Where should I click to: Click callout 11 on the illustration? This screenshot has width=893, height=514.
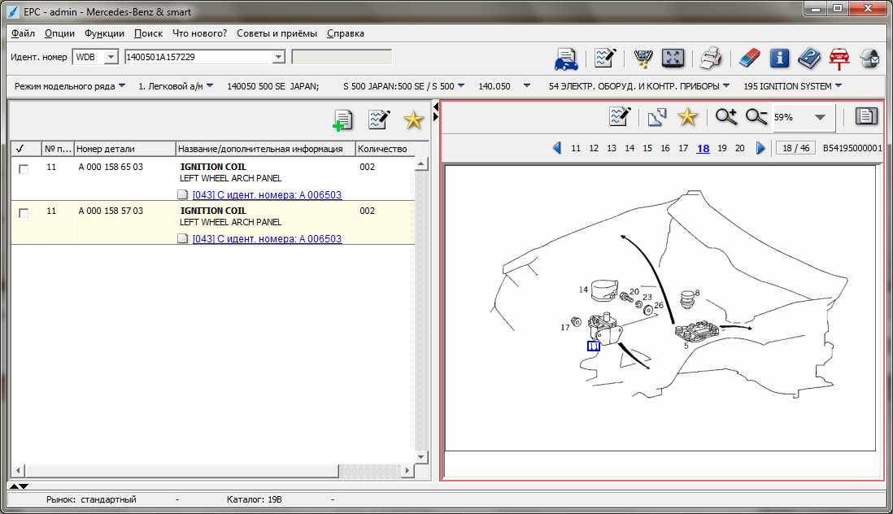pyautogui.click(x=594, y=346)
